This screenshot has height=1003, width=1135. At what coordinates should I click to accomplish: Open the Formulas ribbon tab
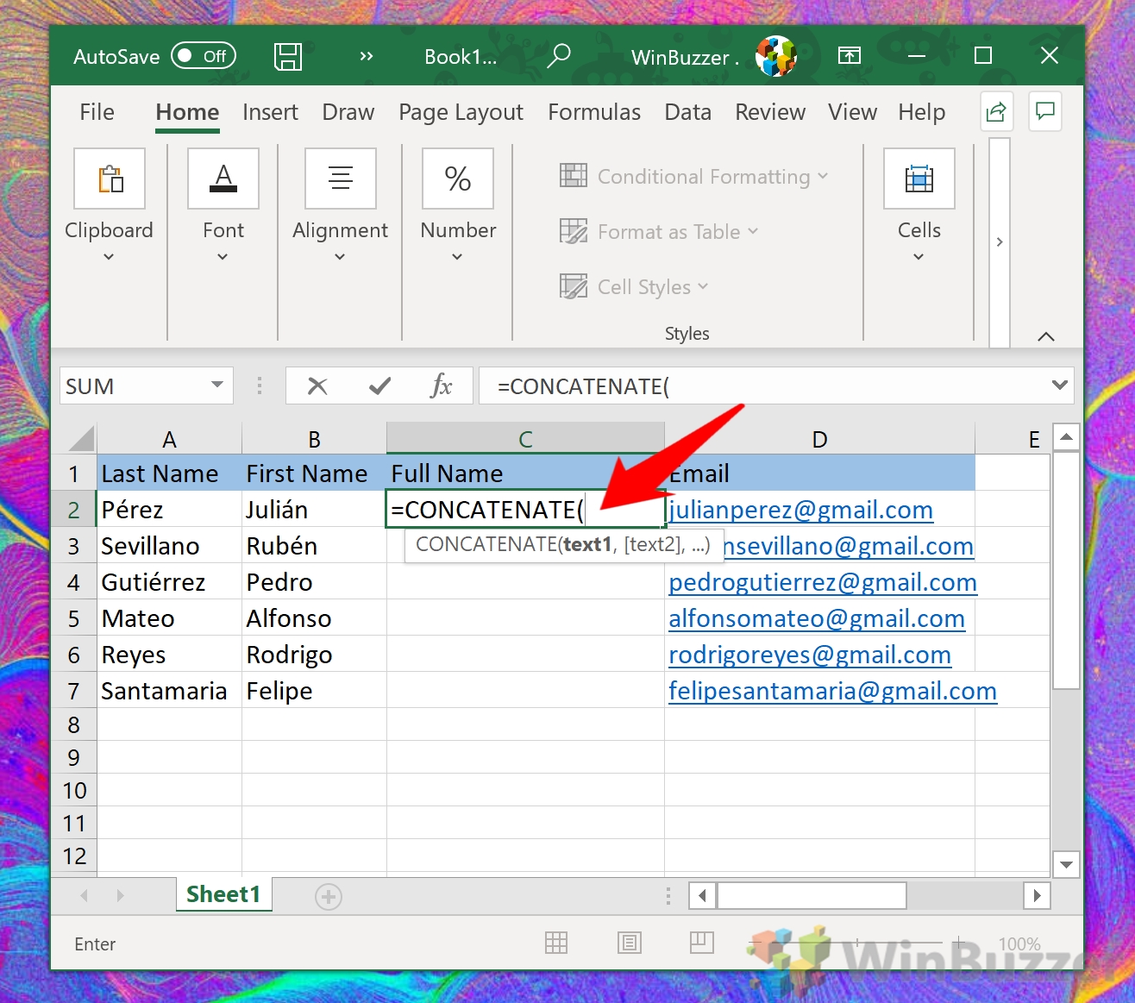point(594,113)
